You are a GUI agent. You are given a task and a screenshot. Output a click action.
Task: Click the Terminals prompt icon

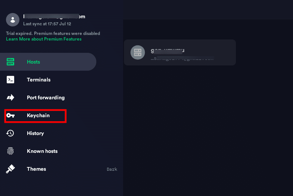(10, 80)
